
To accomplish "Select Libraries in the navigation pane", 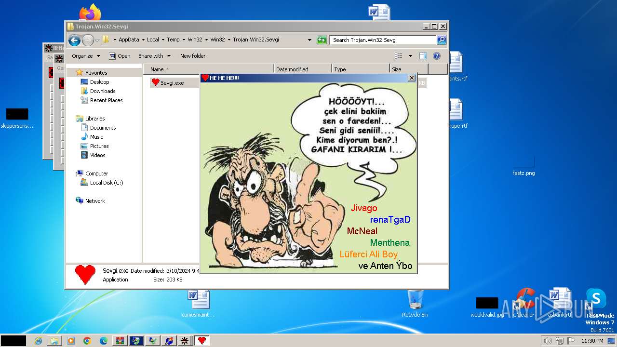I will pos(95,119).
